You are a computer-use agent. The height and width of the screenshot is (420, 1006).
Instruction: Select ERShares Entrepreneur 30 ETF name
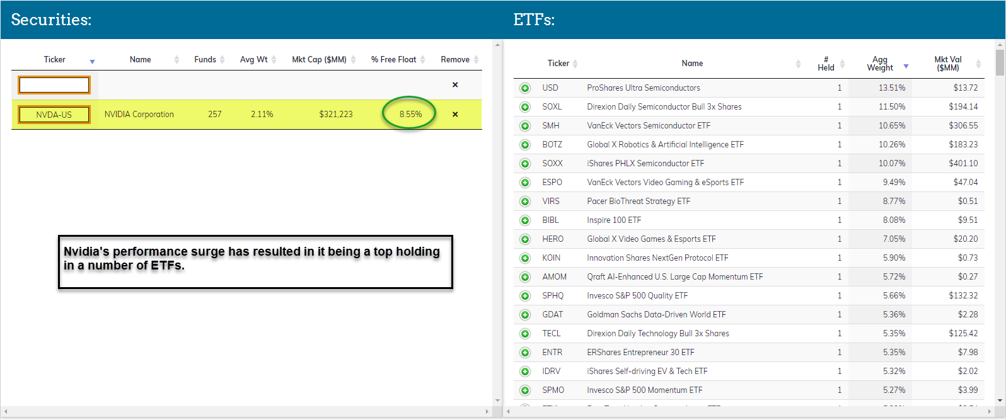(640, 353)
